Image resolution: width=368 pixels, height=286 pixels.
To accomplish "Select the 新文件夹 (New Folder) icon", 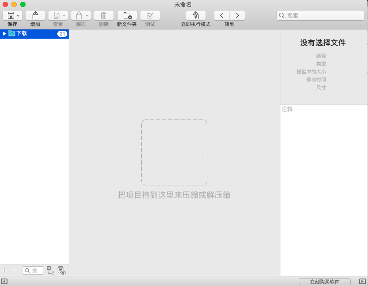I will point(127,15).
